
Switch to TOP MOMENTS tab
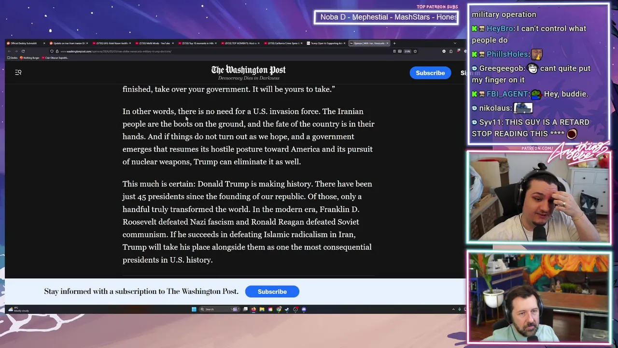coord(239,43)
